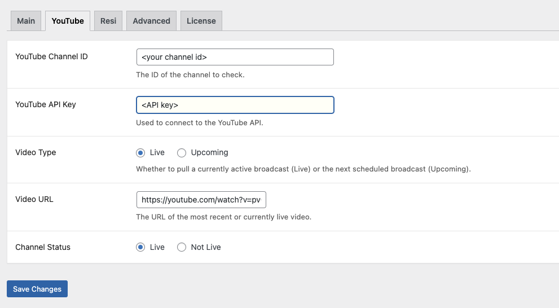Click text 'The ID of the channel to check.'

pos(190,75)
